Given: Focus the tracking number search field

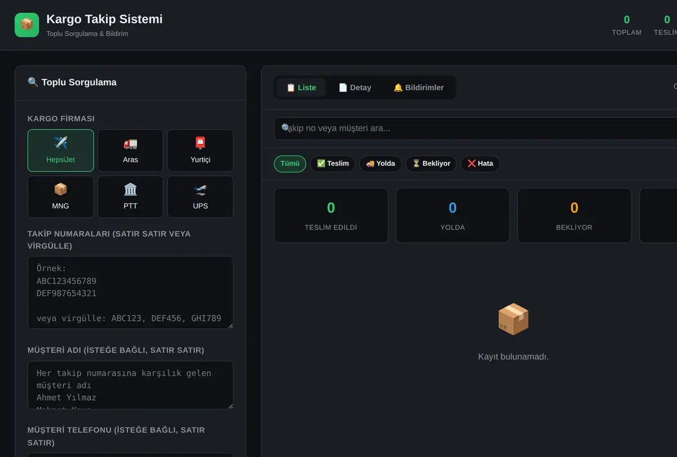Looking at the screenshot, I should tap(476, 128).
